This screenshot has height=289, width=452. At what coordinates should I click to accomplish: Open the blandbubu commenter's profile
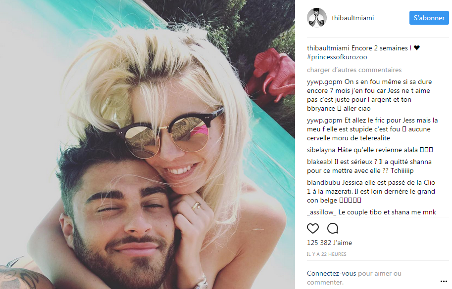(324, 182)
